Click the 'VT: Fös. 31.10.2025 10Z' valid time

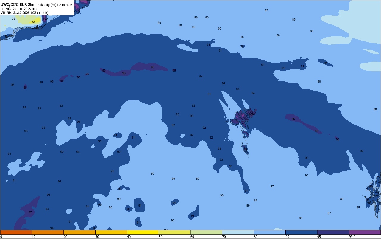[18, 13]
